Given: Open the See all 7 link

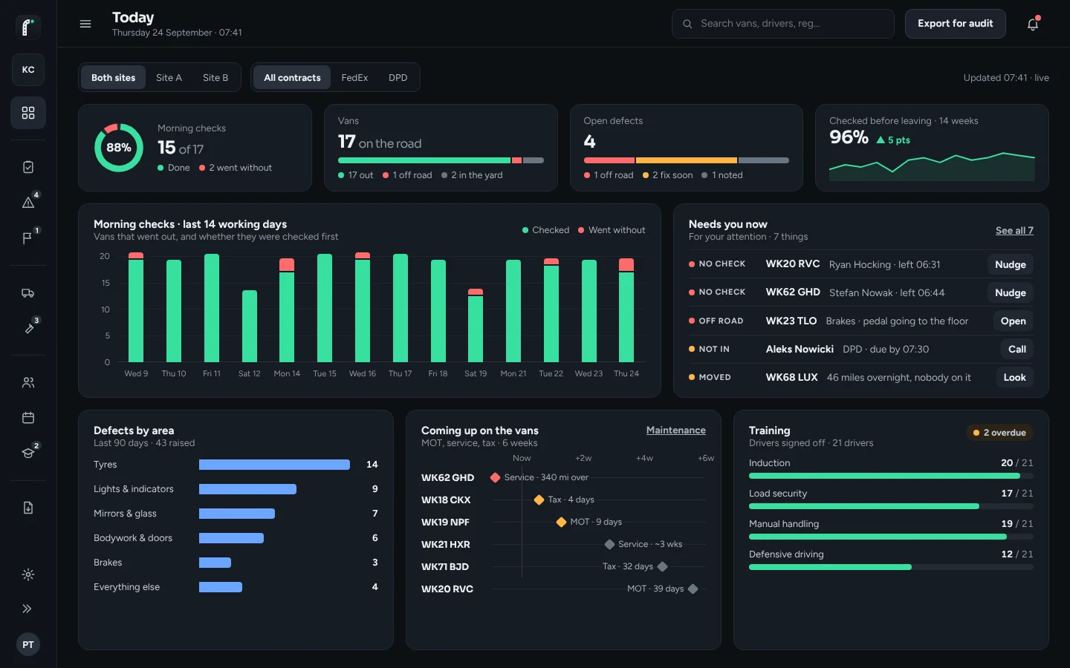Looking at the screenshot, I should [x=1014, y=230].
